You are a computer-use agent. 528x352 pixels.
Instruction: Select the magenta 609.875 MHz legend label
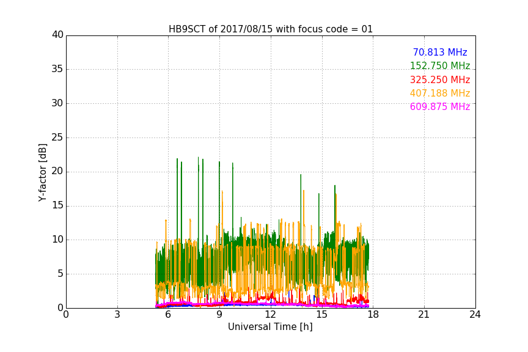[440, 107]
